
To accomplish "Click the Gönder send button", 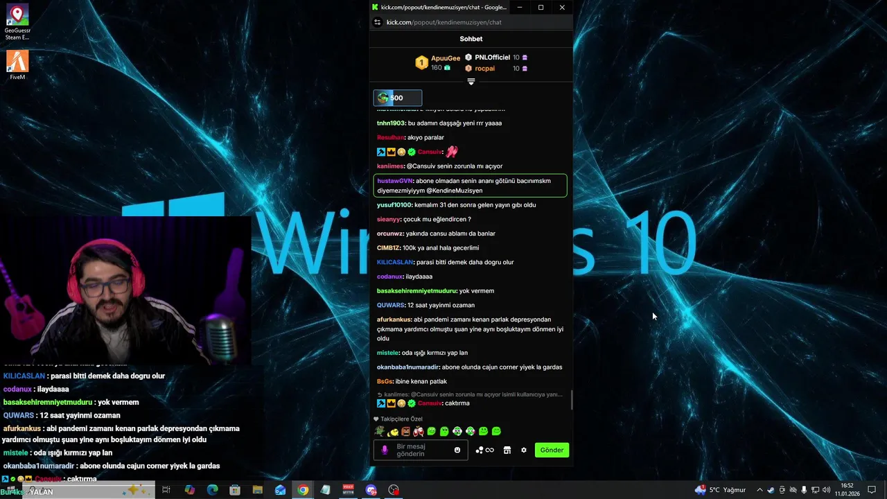I will 552,450.
